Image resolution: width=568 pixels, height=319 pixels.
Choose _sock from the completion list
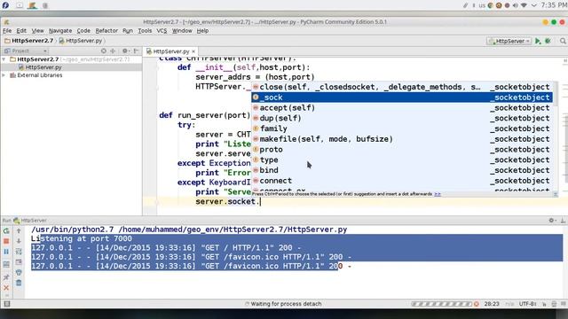tap(402, 97)
